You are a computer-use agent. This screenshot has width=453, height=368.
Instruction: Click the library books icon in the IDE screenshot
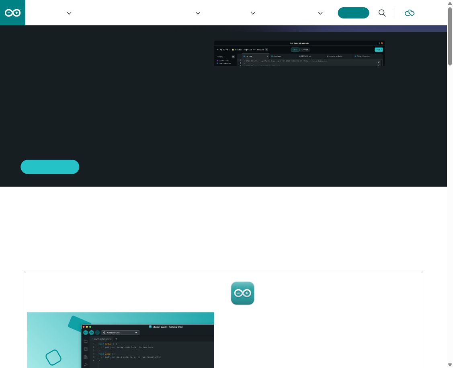(x=86, y=357)
